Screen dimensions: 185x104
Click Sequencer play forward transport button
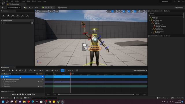(x=23, y=94)
